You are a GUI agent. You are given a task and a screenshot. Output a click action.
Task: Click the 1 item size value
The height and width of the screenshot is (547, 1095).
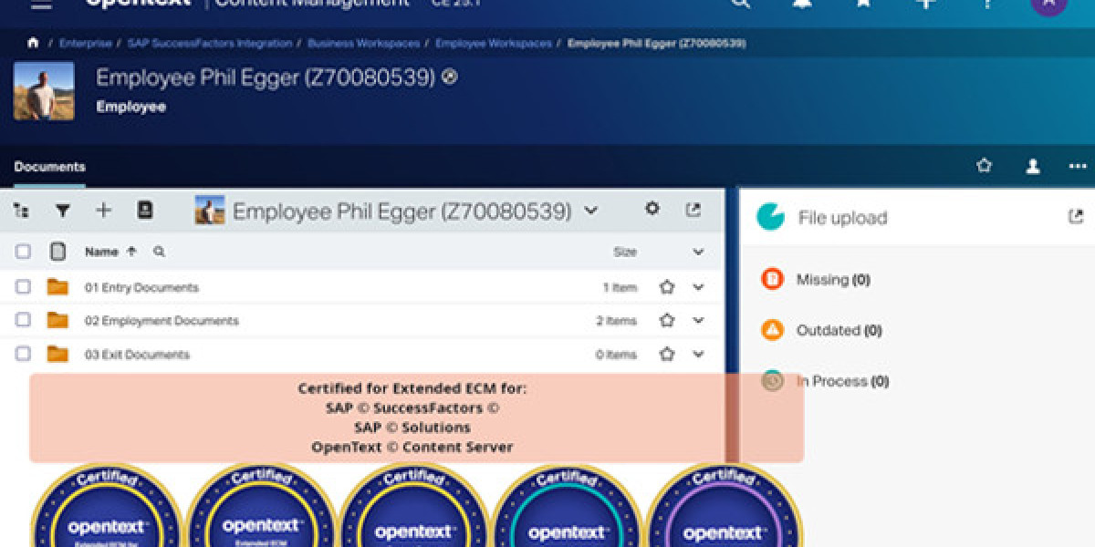point(620,287)
